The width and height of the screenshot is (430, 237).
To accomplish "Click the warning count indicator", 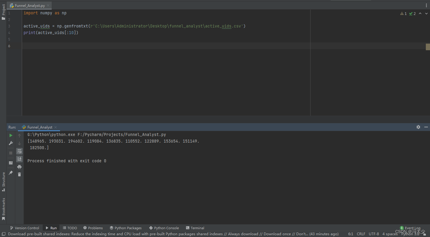I will [x=403, y=13].
